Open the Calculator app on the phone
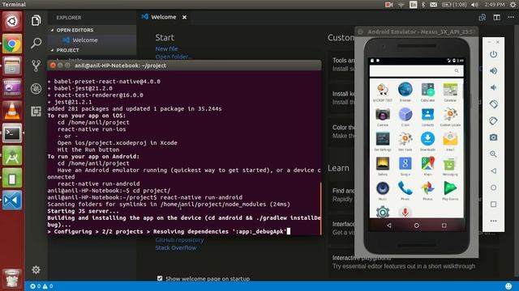 click(x=427, y=91)
